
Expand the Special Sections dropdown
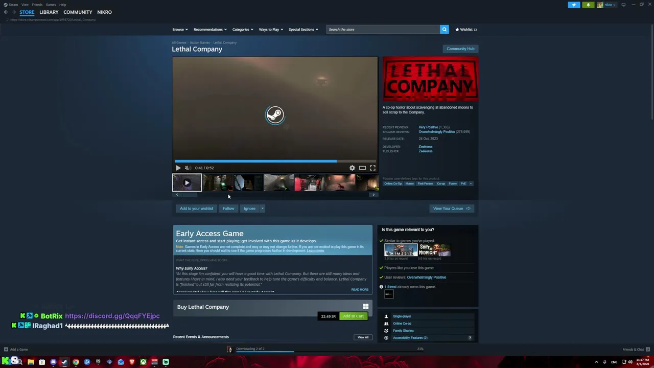(x=303, y=29)
